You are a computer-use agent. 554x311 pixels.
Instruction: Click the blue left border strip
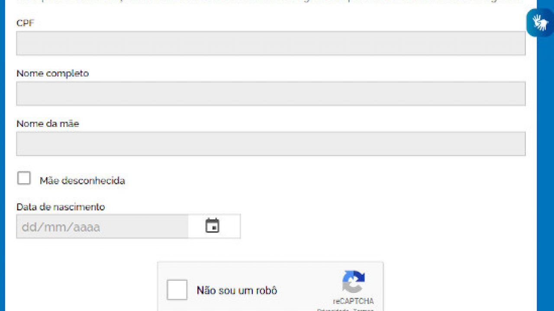tap(2, 155)
